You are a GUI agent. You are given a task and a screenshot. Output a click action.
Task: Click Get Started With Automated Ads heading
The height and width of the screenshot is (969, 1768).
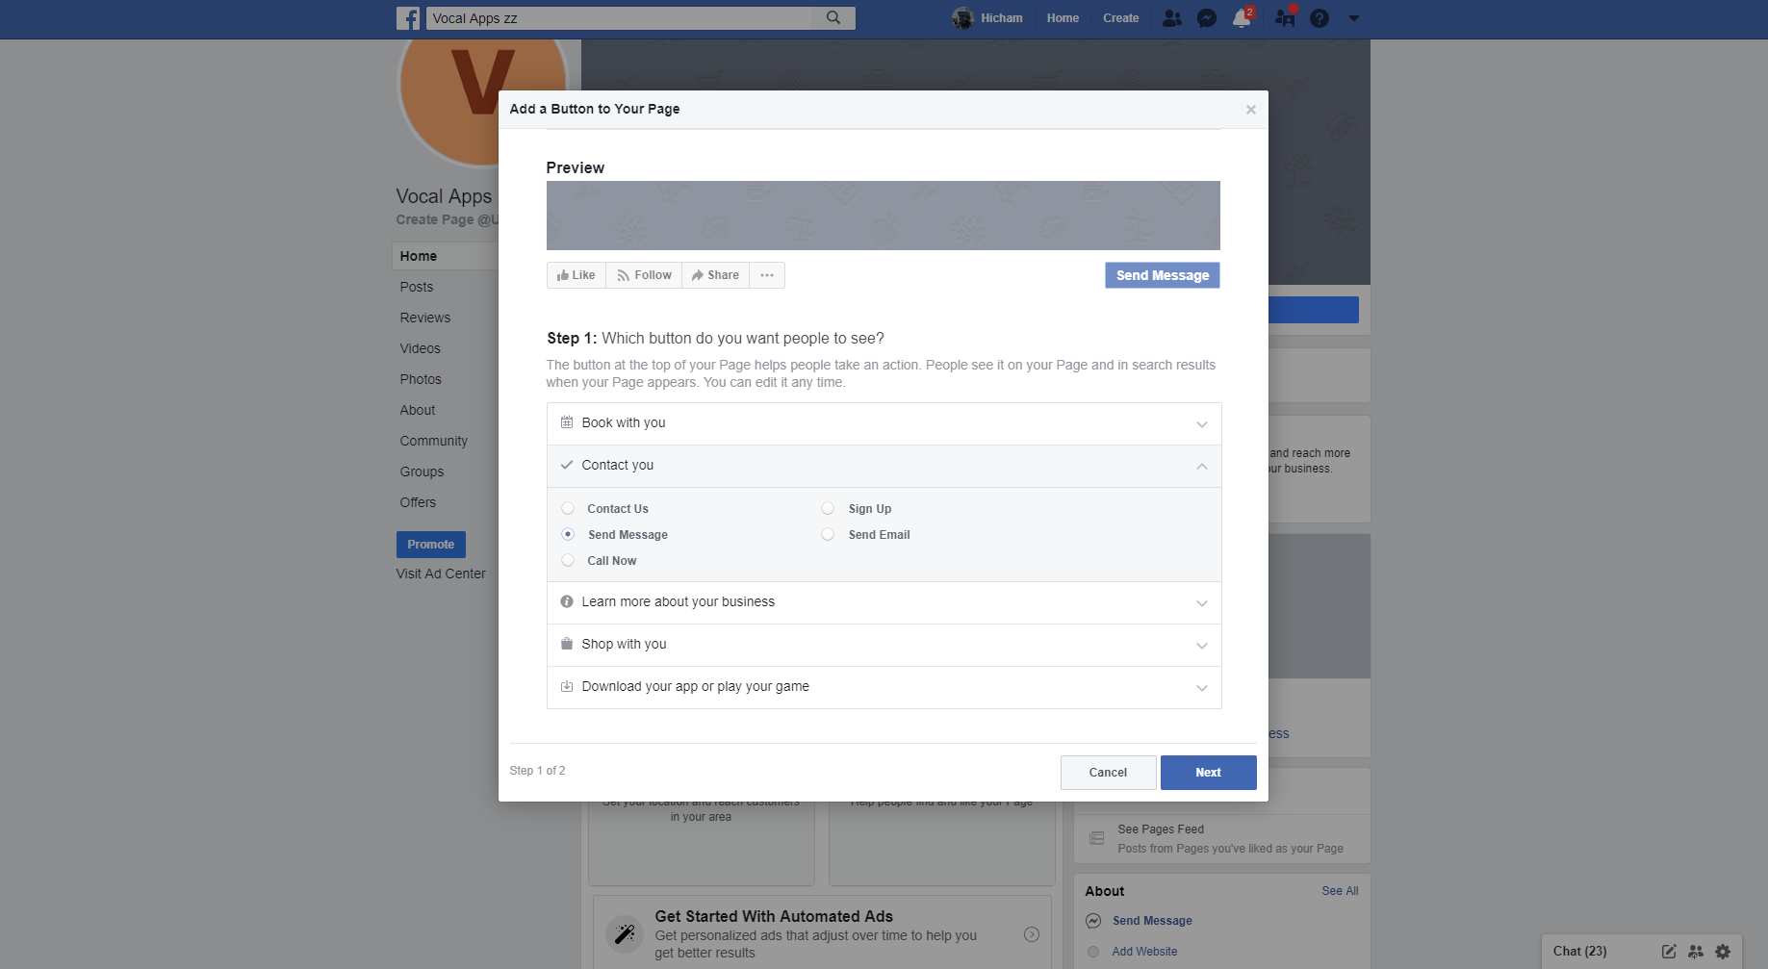coord(774,917)
